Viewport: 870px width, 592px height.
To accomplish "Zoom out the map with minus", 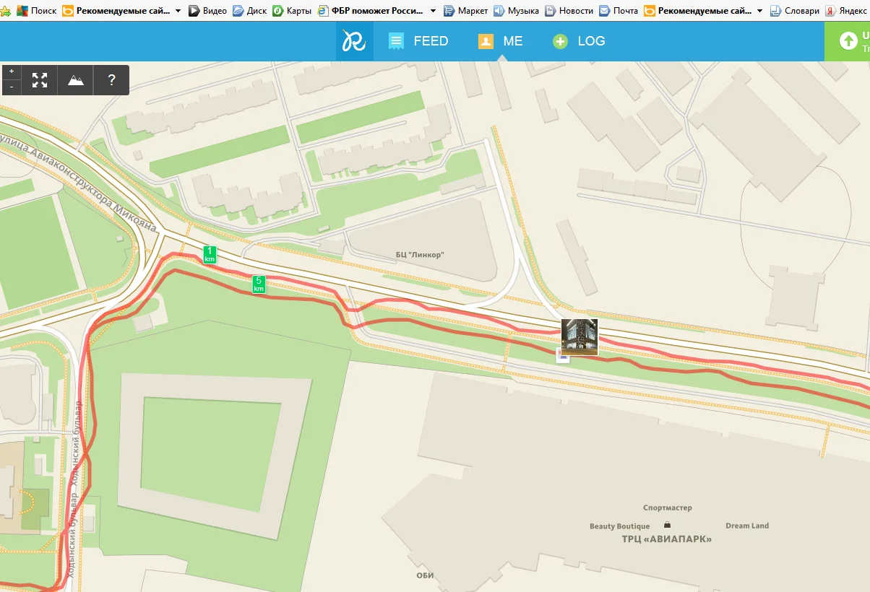I will click(x=12, y=87).
